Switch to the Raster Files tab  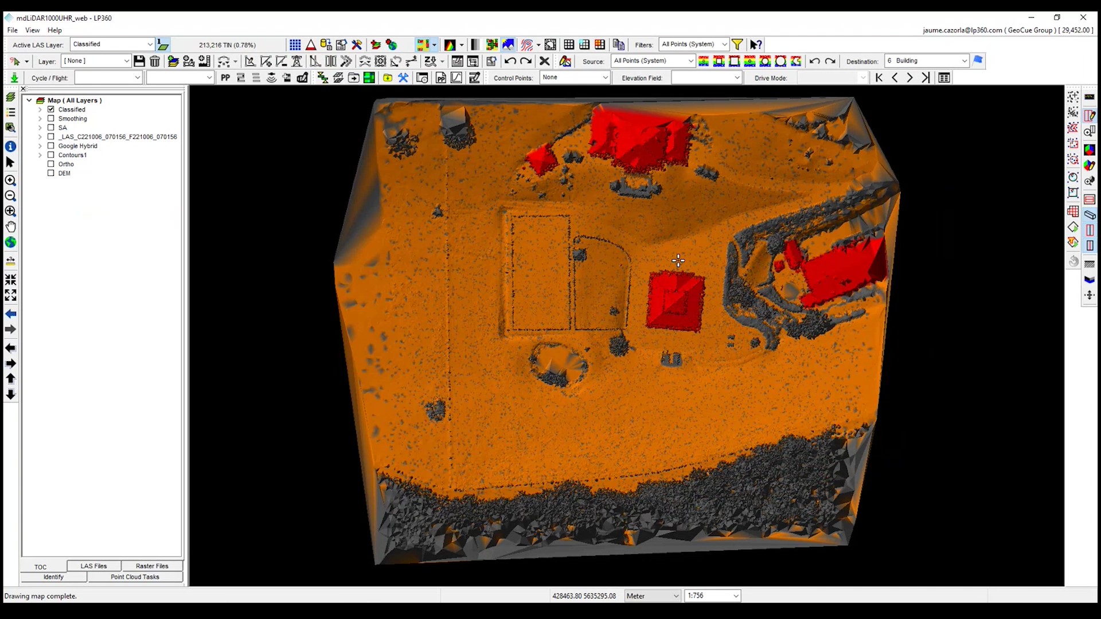click(x=151, y=566)
